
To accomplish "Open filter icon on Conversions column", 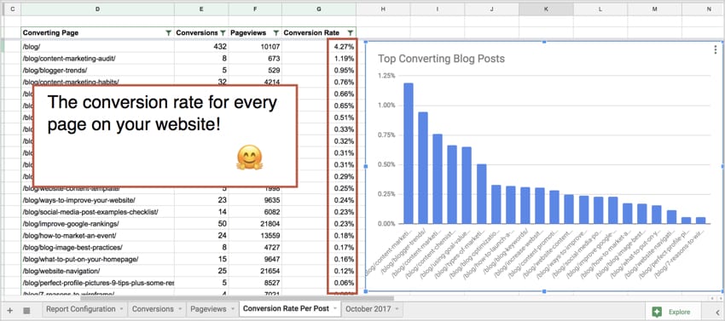I will [223, 33].
